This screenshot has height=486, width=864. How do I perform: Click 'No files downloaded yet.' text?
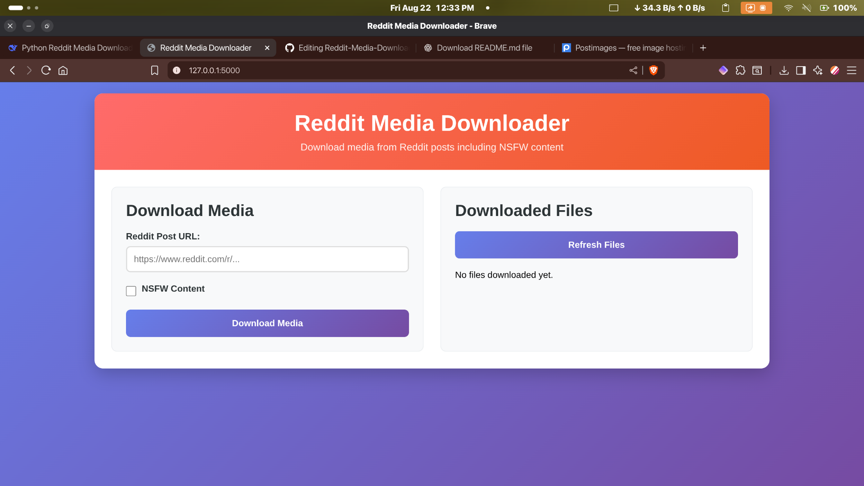[504, 275]
